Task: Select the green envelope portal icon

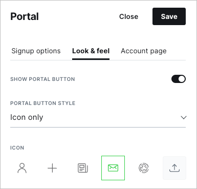Action: pos(113,168)
